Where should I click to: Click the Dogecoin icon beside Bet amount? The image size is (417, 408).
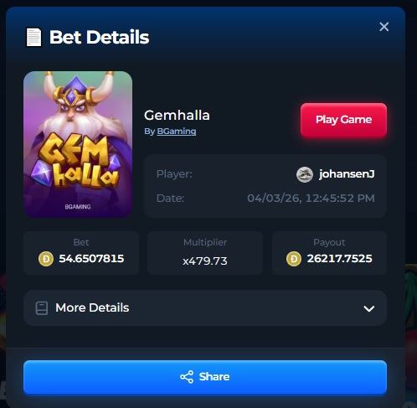46,259
